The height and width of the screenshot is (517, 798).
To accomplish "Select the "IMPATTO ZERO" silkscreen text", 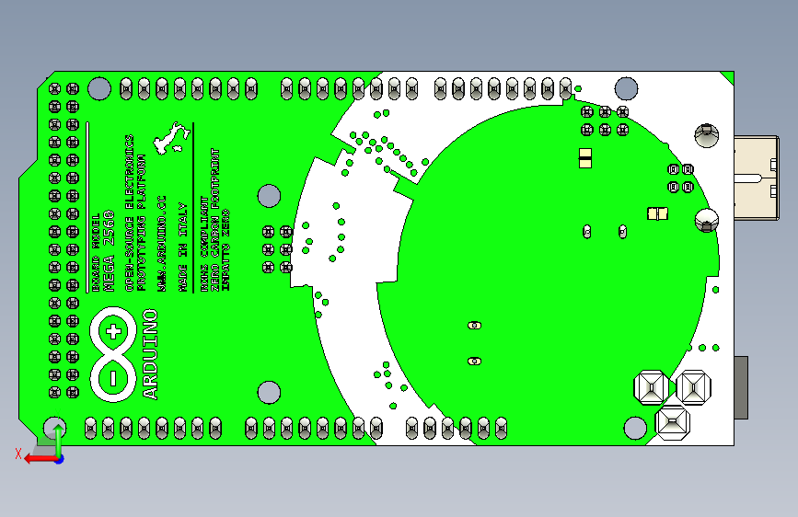I will point(226,250).
